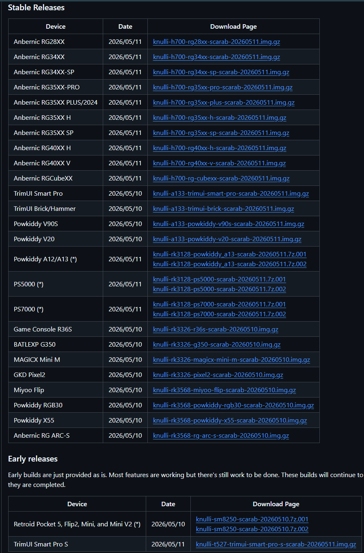
Task: Select the Powkiddy A12/A13 (*) cell
Action: pyautogui.click(x=56, y=259)
